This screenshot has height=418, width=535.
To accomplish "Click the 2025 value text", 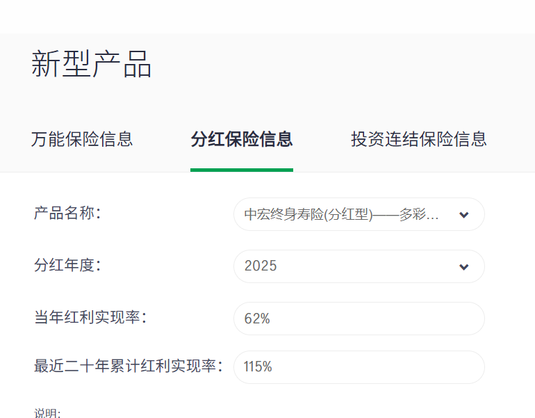I will pos(261,266).
